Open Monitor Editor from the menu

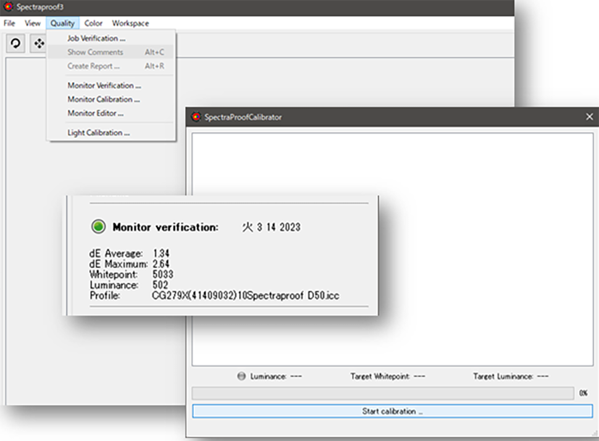(111, 113)
